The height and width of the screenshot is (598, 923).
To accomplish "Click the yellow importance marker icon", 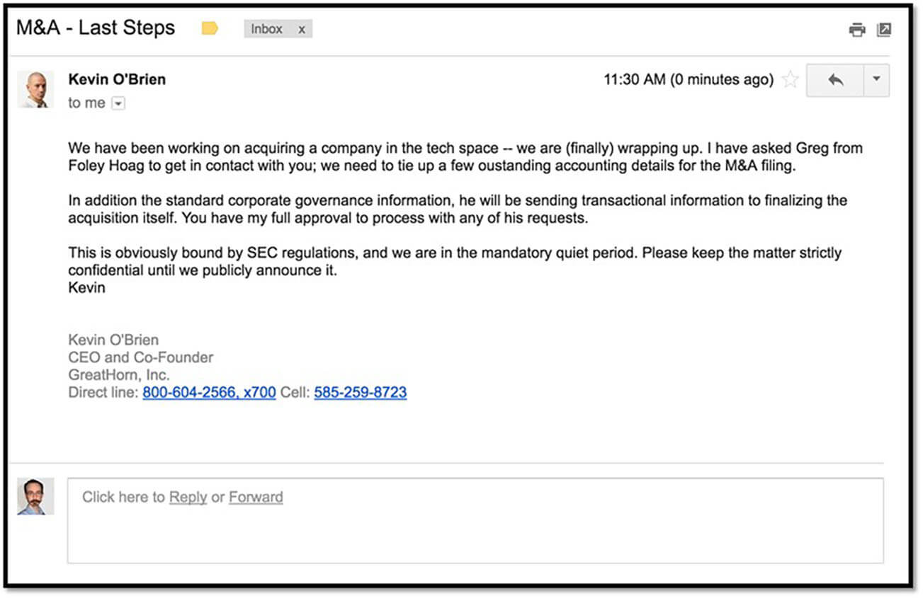I will [x=210, y=29].
